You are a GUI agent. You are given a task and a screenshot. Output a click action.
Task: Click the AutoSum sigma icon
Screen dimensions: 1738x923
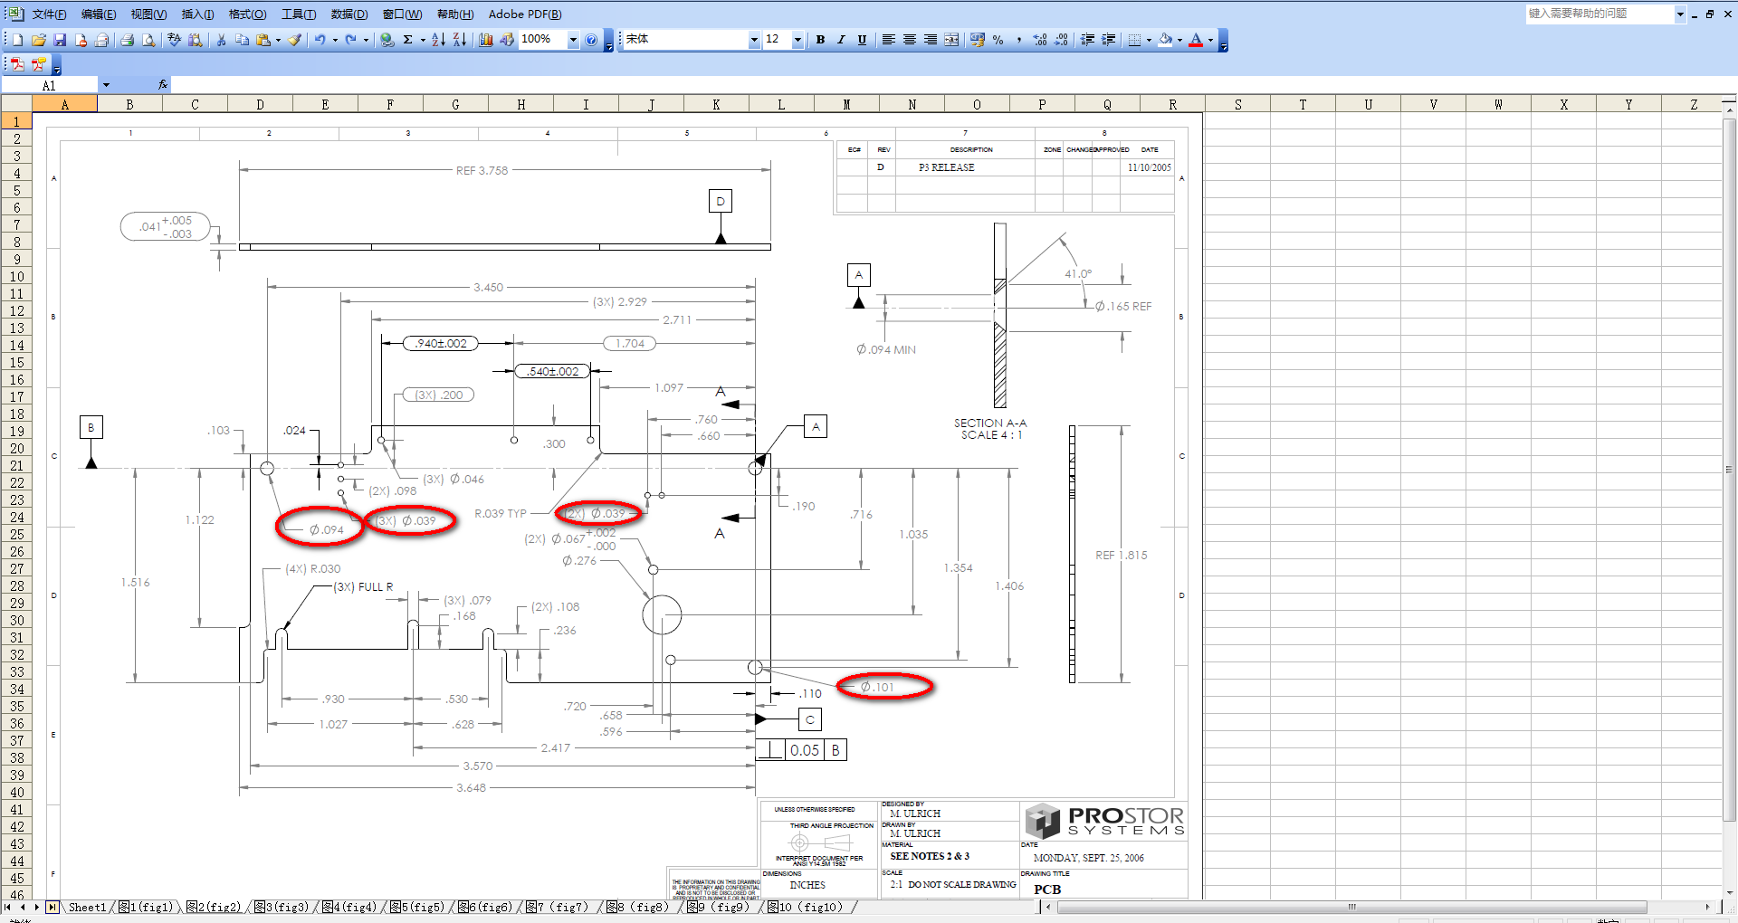pyautogui.click(x=408, y=40)
